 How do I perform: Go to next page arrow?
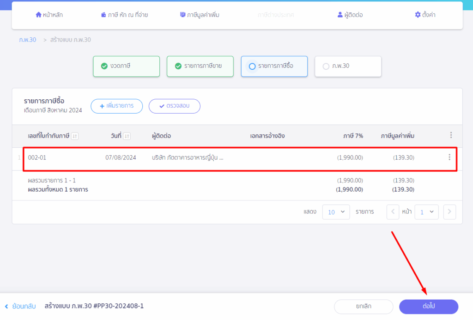(449, 212)
